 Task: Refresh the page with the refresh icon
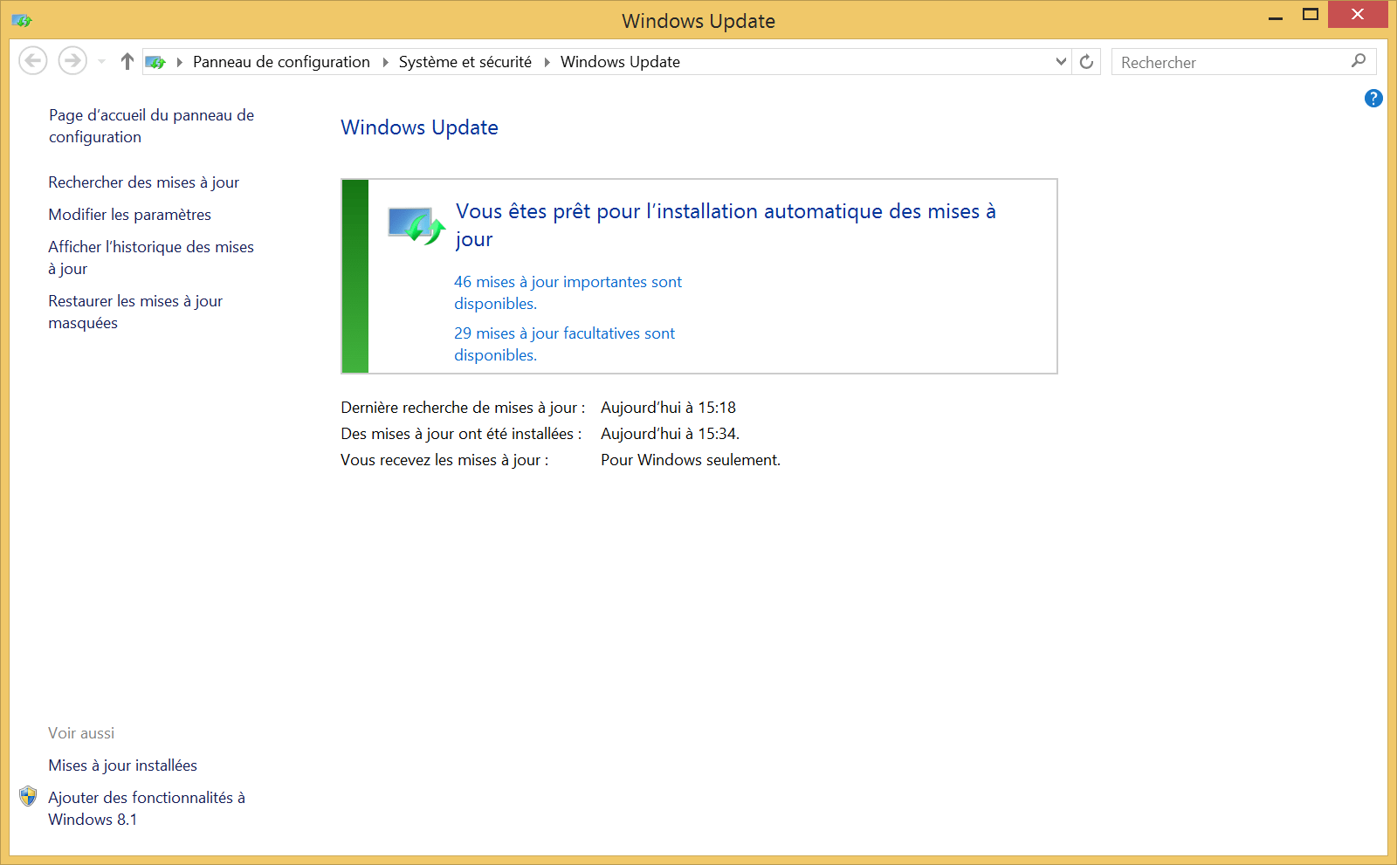(1086, 61)
